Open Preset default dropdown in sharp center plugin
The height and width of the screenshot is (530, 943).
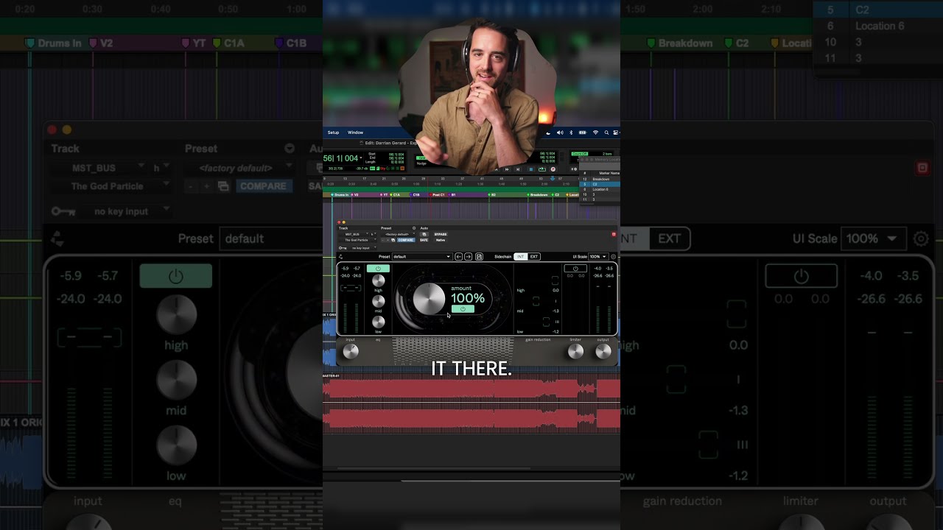pos(422,257)
